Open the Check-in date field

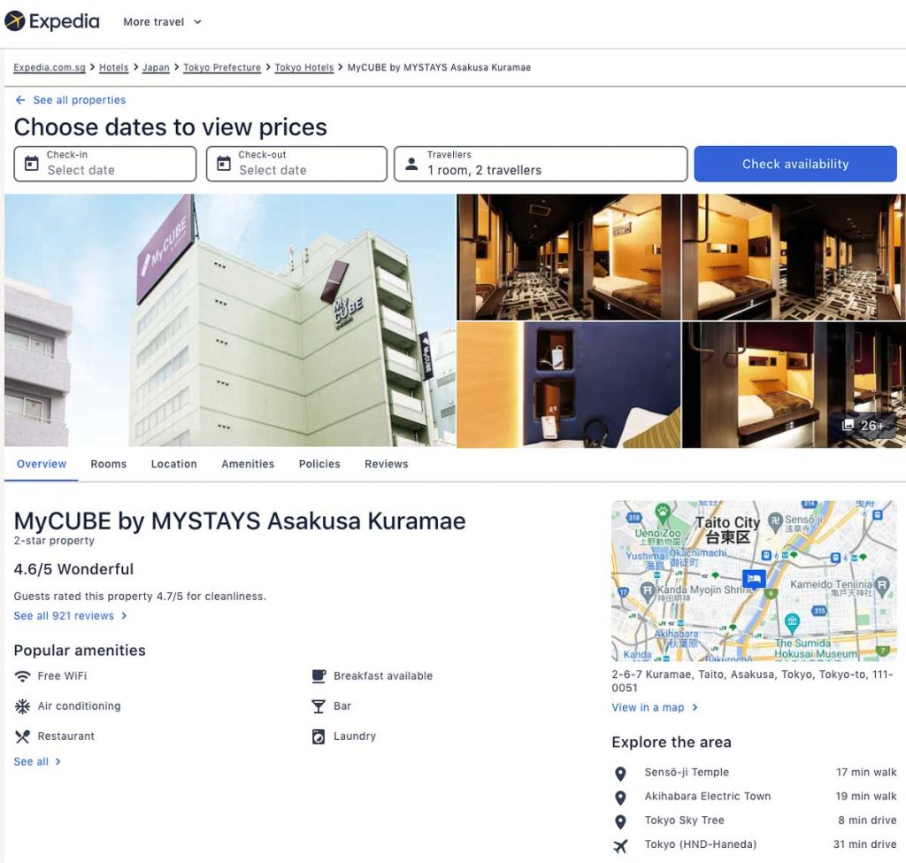pos(105,164)
